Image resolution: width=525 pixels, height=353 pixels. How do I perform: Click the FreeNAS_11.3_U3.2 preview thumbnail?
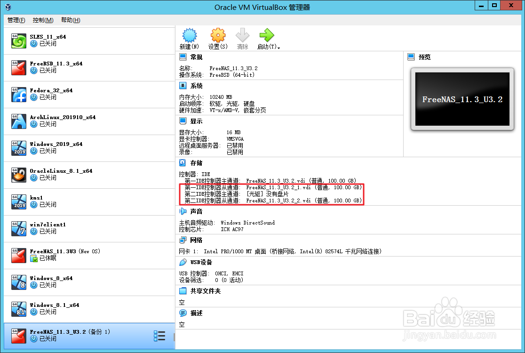pyautogui.click(x=462, y=99)
